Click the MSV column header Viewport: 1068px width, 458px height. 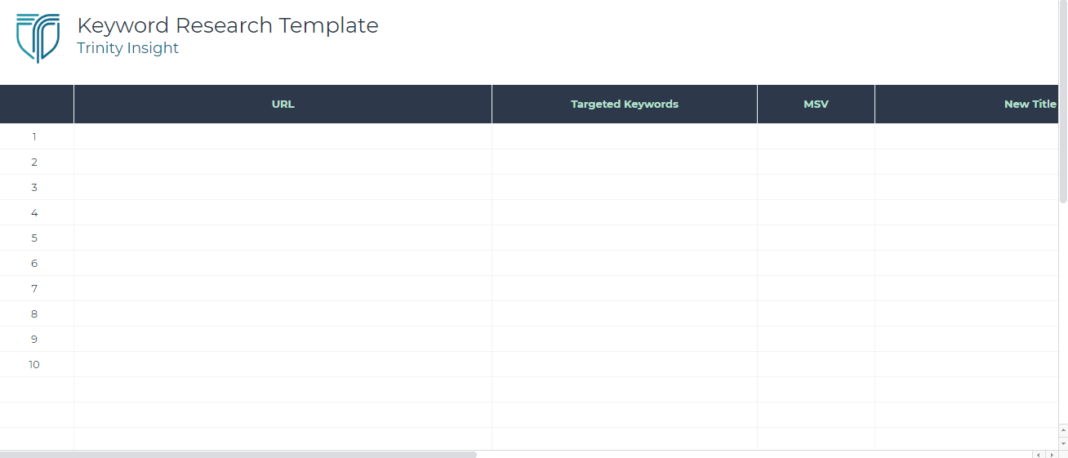tap(816, 104)
